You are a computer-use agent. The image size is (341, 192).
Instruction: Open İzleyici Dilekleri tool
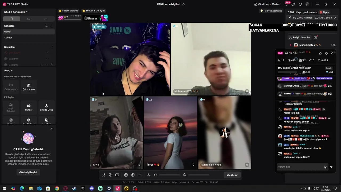pos(11,107)
